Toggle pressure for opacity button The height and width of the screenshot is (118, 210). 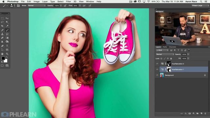65,6
